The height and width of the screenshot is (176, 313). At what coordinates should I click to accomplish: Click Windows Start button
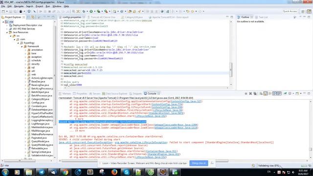click(x=5, y=172)
